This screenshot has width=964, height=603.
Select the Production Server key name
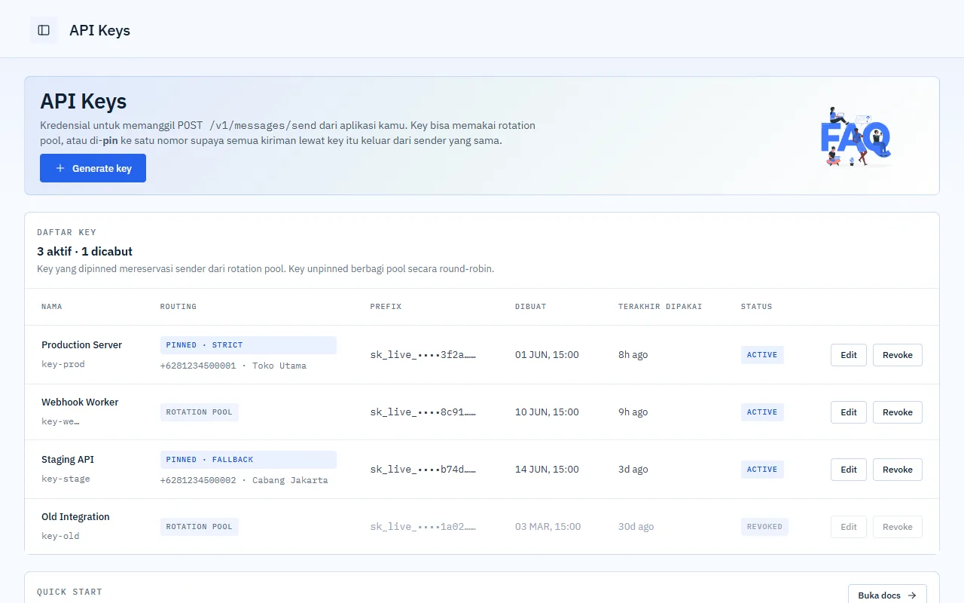(x=81, y=344)
